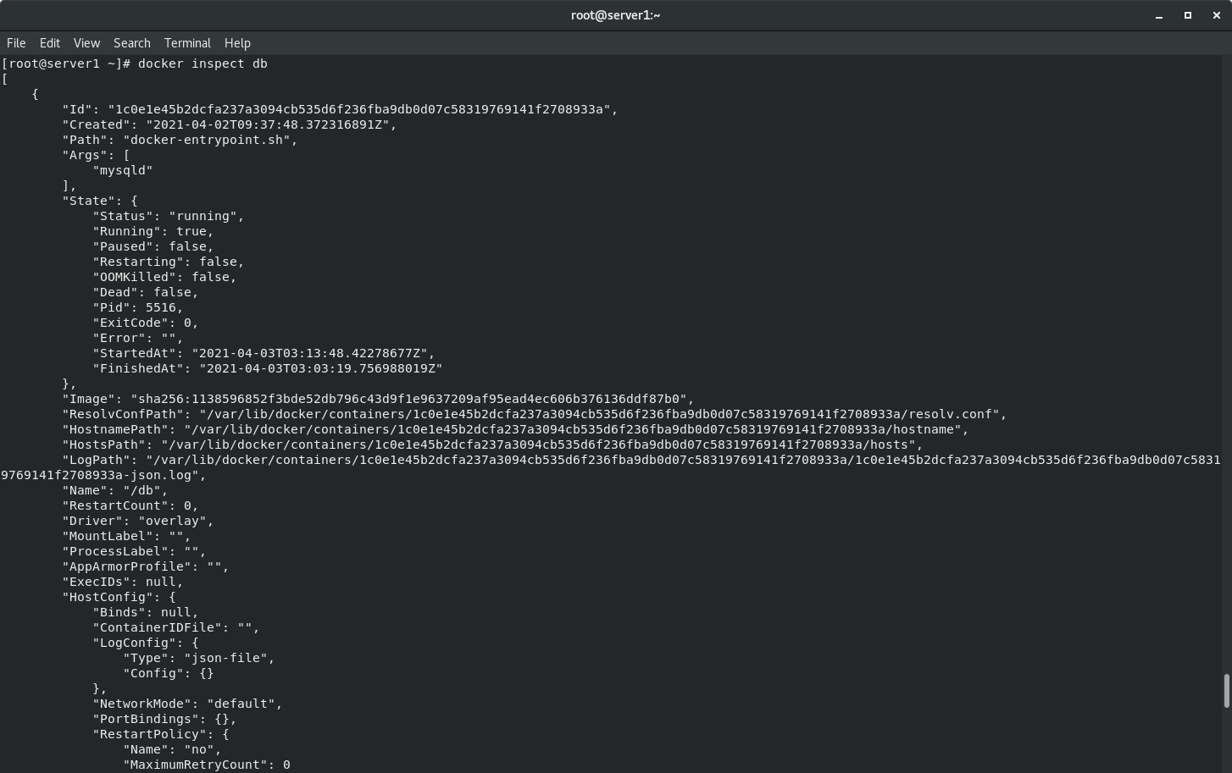Click the "Running": true line
This screenshot has width=1232, height=773.
[x=153, y=231]
